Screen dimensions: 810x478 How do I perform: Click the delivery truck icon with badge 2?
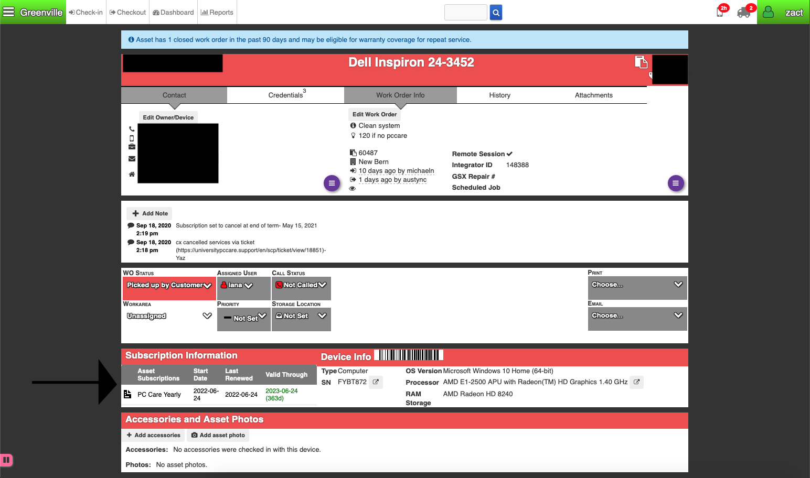coord(744,13)
